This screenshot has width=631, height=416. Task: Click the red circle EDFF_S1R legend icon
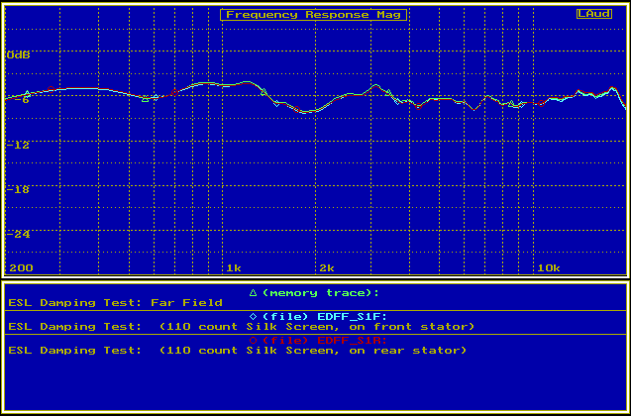click(x=253, y=341)
